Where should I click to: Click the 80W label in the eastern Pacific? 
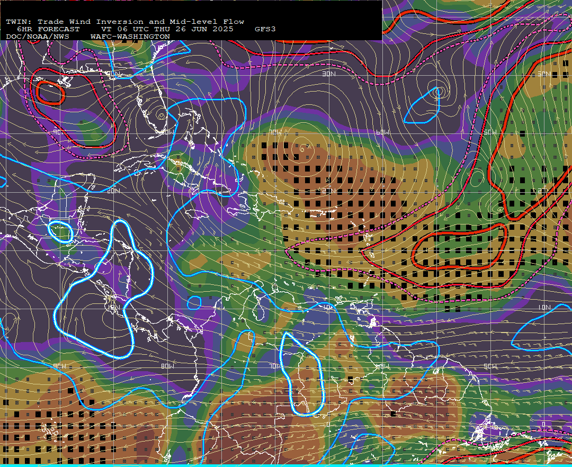[168, 366]
